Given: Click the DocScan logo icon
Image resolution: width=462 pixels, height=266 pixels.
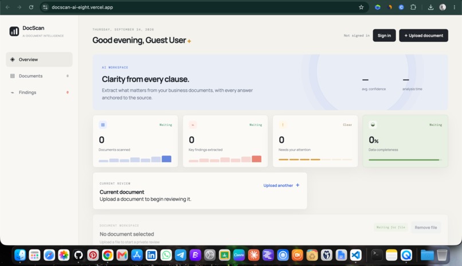Looking at the screenshot, I should coord(14,31).
